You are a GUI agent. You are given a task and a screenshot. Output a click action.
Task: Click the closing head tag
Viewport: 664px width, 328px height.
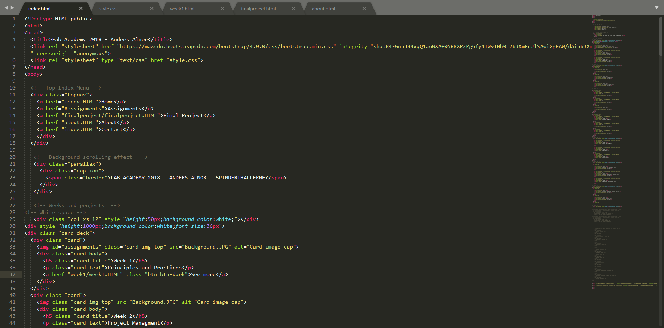pyautogui.click(x=35, y=67)
